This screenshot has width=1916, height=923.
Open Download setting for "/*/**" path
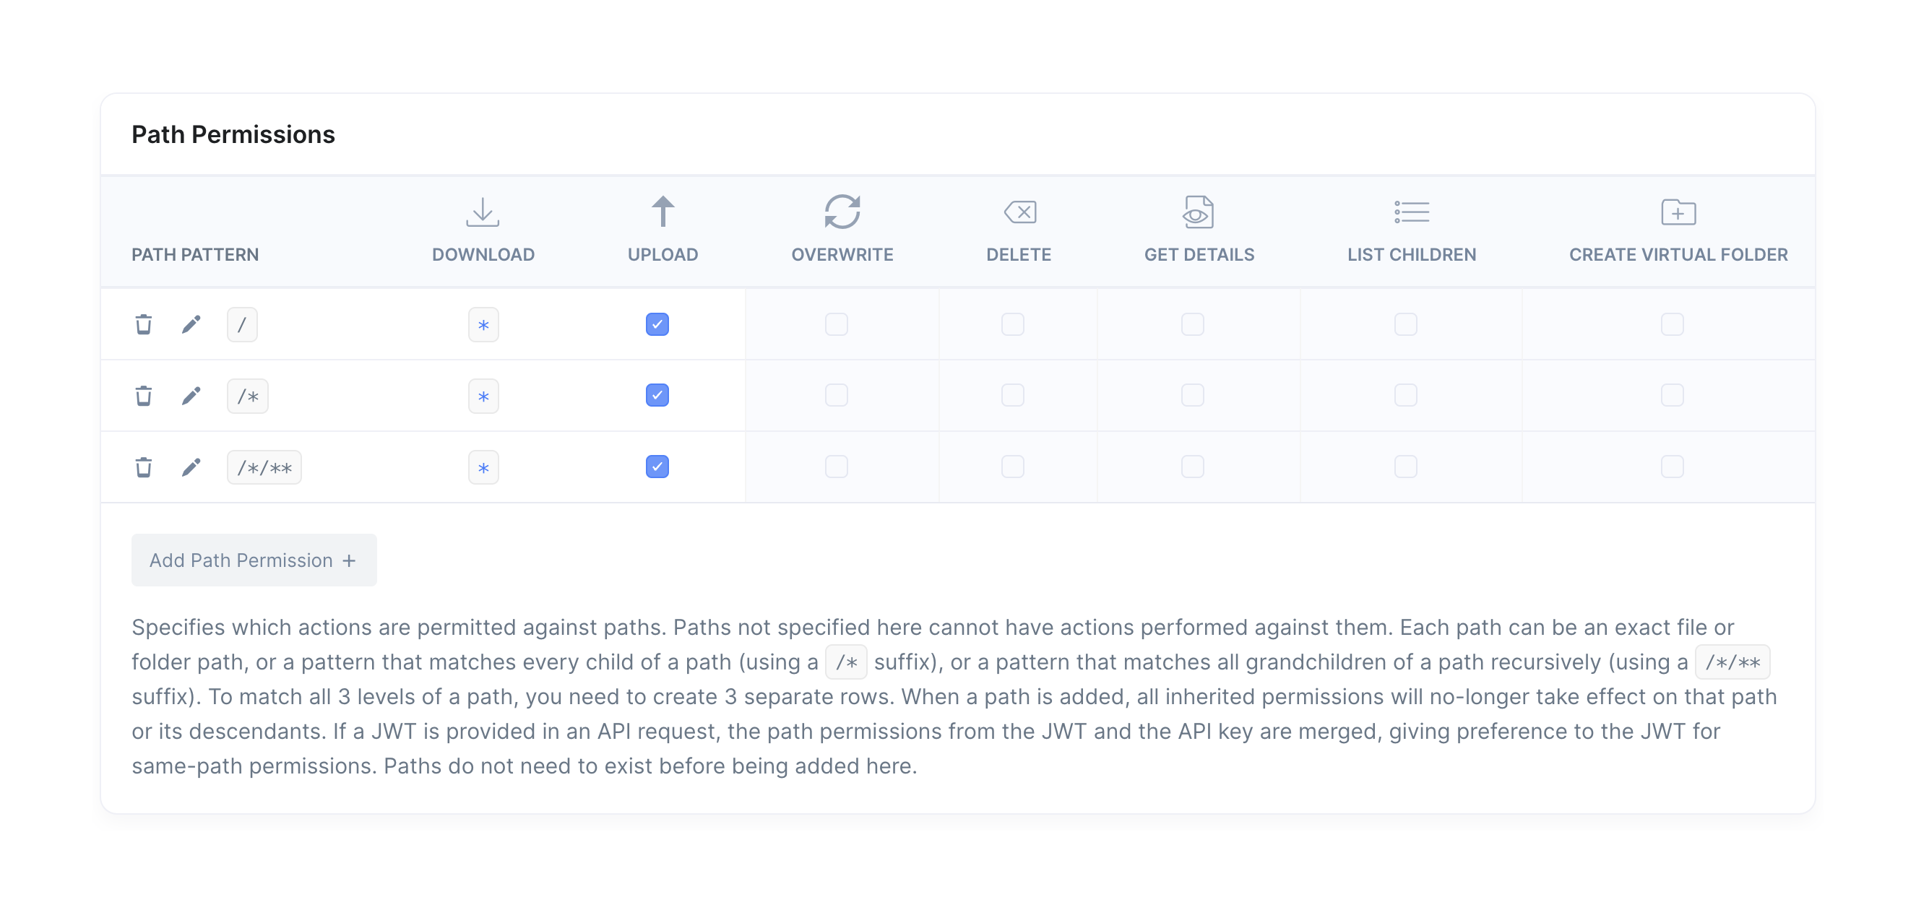coord(483,468)
